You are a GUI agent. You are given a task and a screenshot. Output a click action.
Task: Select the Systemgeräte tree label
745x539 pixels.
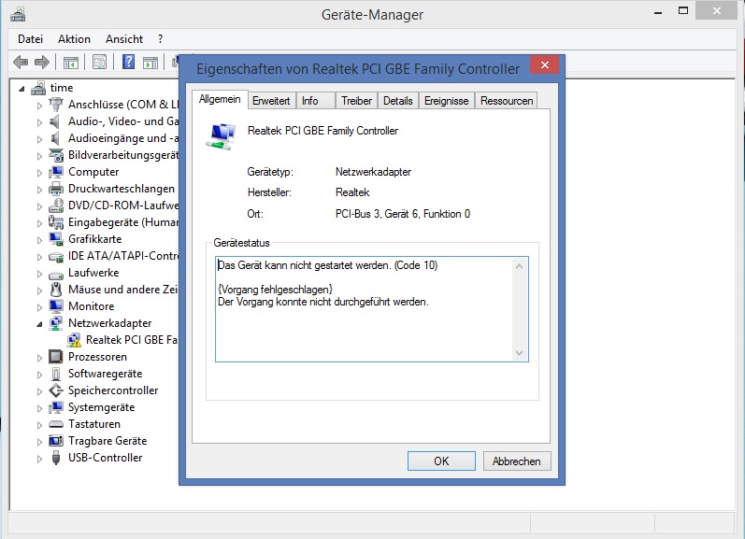tap(101, 407)
